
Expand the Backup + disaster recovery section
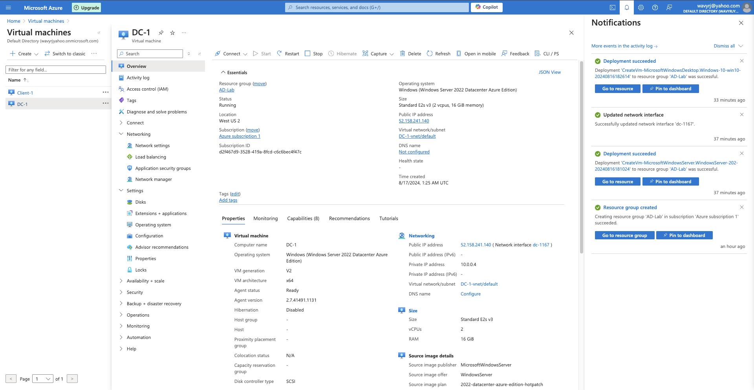click(121, 304)
